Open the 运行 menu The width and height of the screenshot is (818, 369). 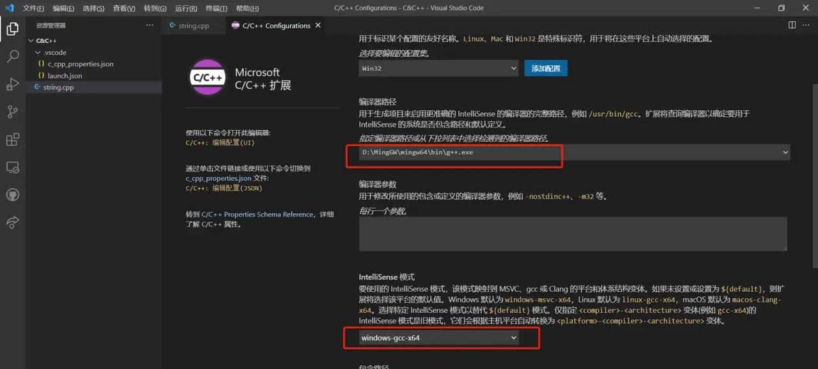(185, 8)
